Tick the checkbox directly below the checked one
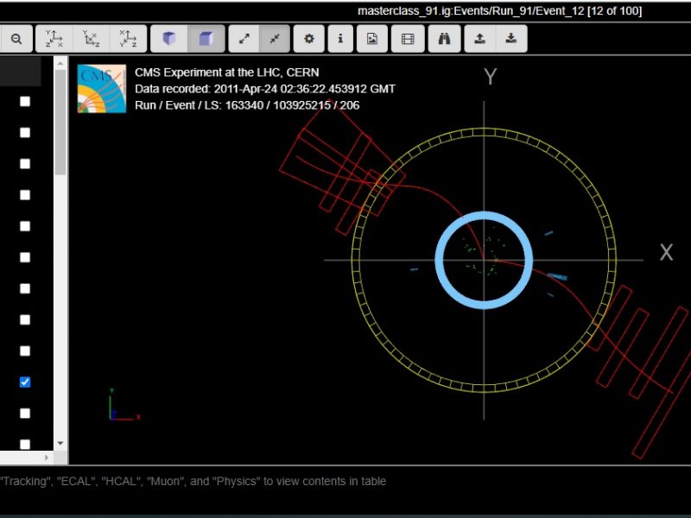691x518 pixels. (x=25, y=413)
